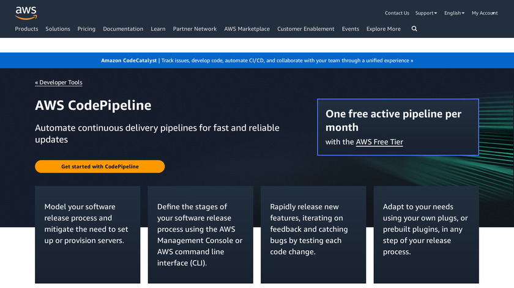Open the Documentation menu
Viewport: 514px width, 288px height.
pyautogui.click(x=123, y=29)
